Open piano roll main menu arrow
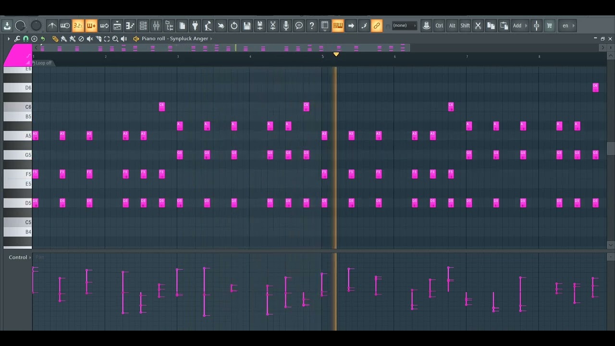The height and width of the screenshot is (346, 615). pyautogui.click(x=8, y=38)
